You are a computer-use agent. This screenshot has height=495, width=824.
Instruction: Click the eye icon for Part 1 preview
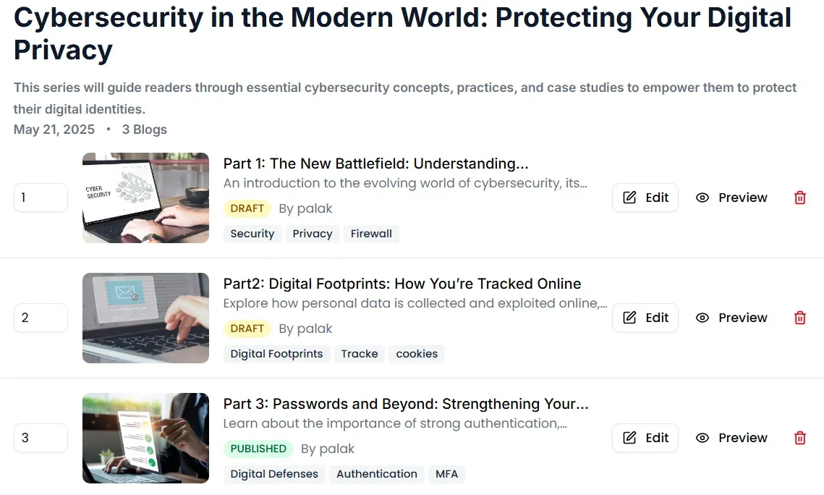coord(702,198)
